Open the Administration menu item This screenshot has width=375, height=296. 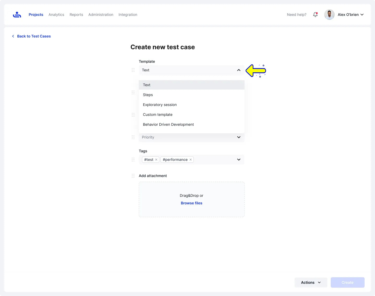coord(101,15)
